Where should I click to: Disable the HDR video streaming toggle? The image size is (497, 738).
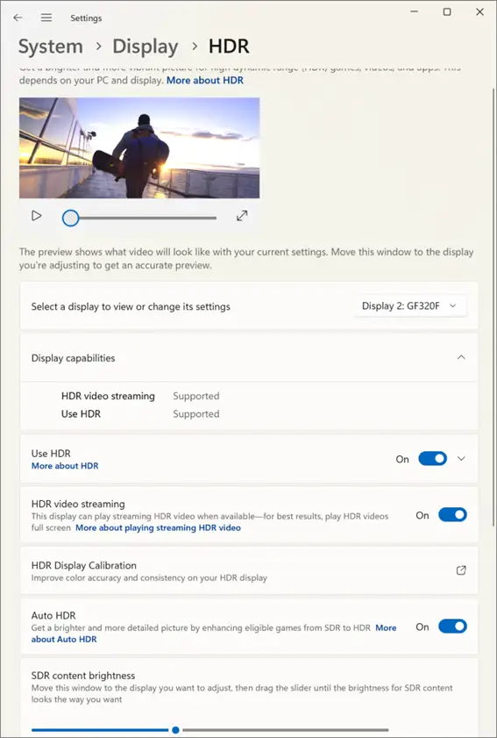[x=452, y=515]
